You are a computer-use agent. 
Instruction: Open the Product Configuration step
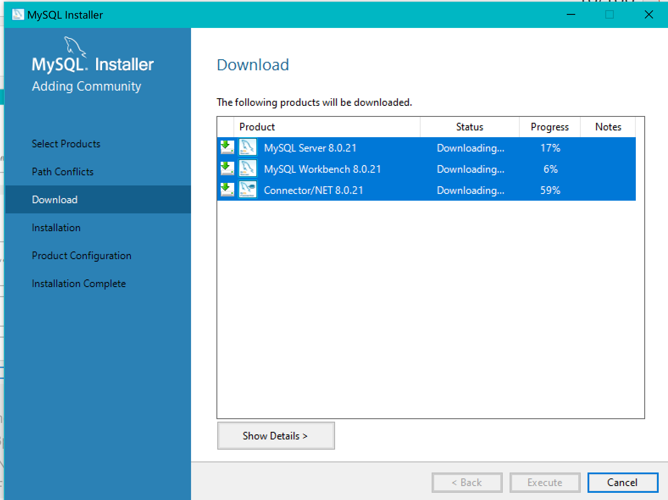(82, 256)
